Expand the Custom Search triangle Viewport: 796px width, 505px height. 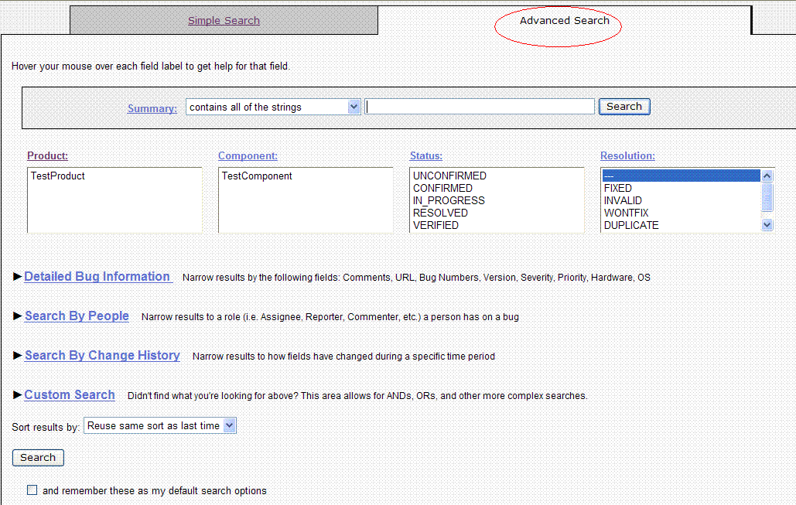tap(17, 395)
